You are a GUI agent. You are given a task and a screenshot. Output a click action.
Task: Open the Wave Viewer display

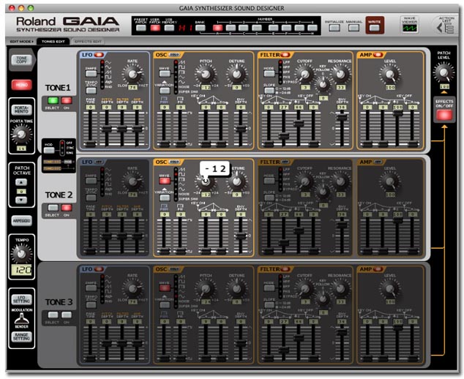pos(410,28)
